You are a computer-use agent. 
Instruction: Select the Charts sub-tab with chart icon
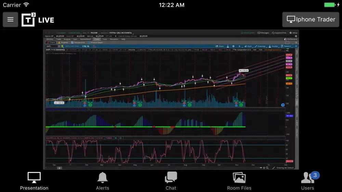click(x=51, y=43)
